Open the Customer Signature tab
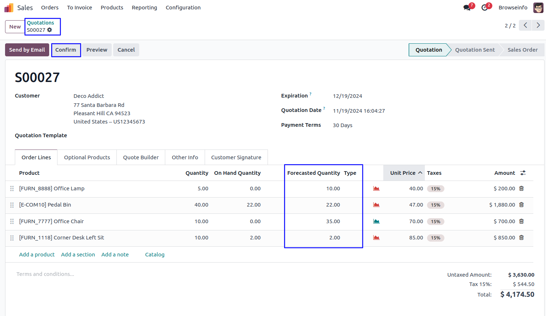 pos(236,157)
